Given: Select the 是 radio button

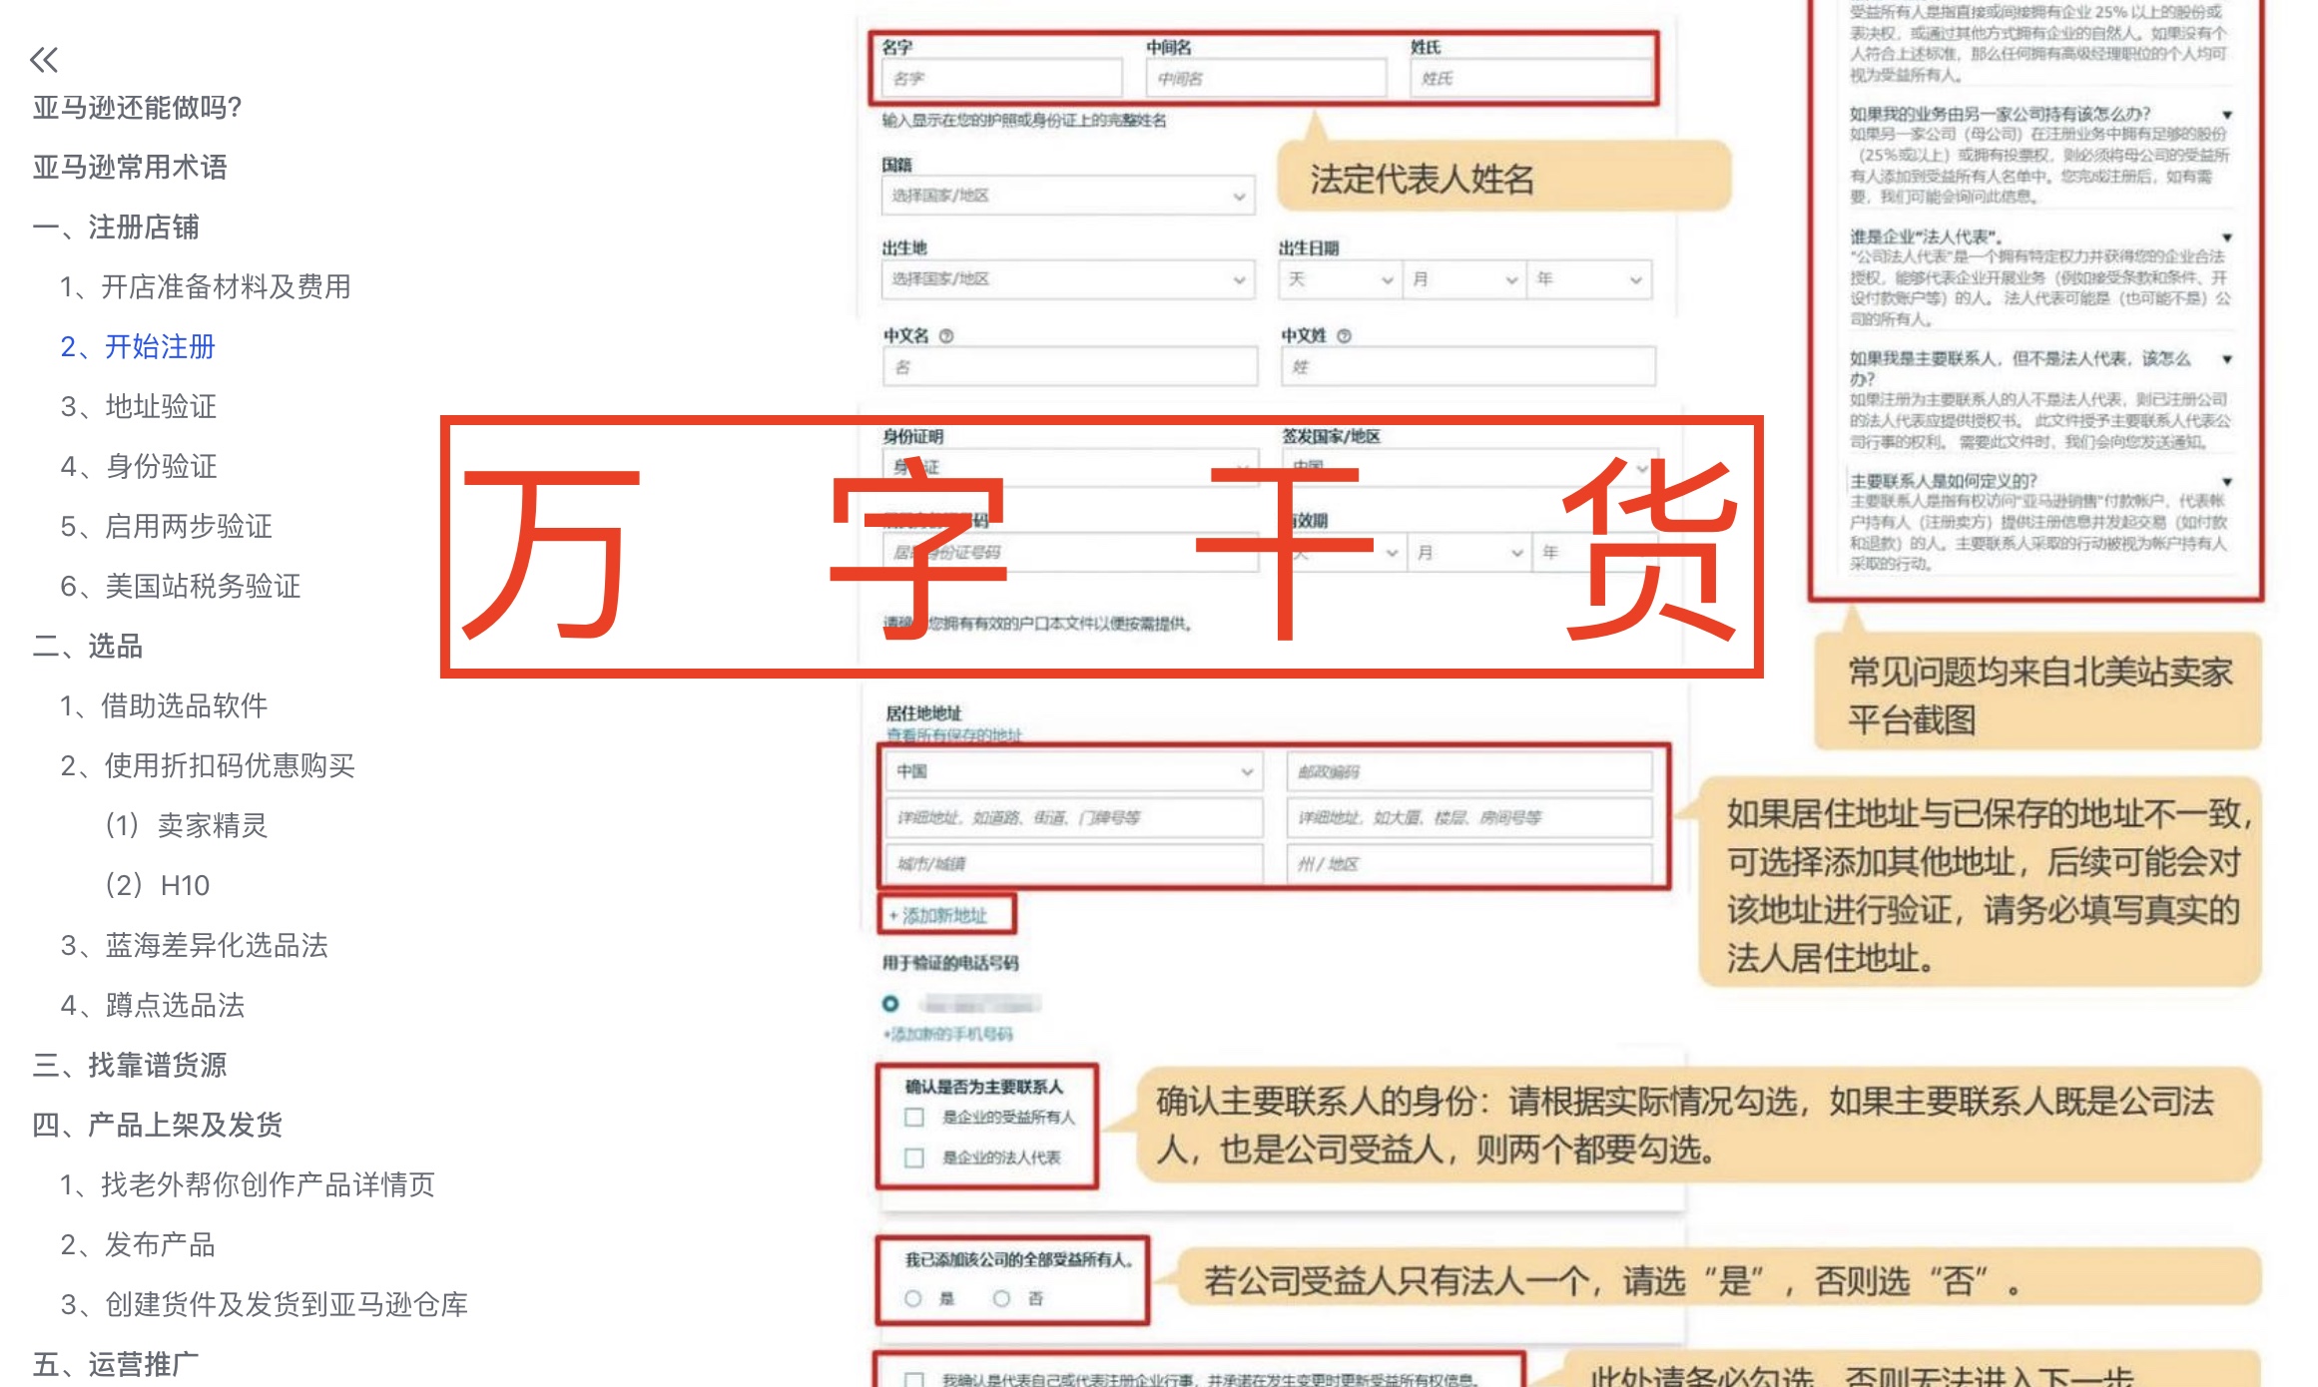Looking at the screenshot, I should click(912, 1298).
